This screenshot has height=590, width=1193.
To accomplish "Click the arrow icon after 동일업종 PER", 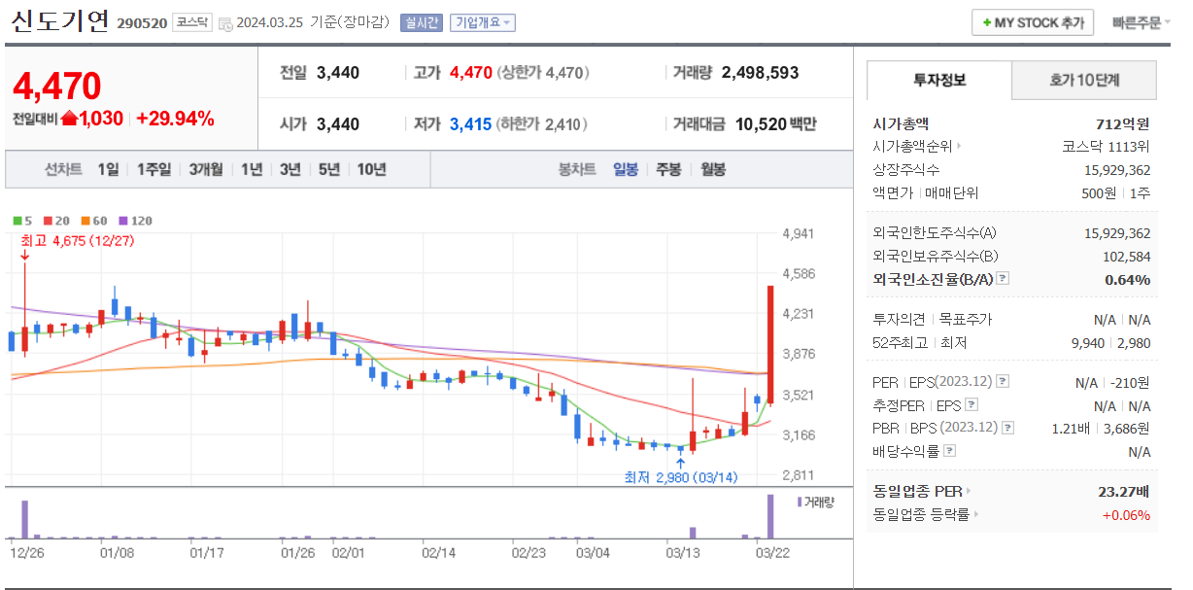I will click(x=968, y=491).
